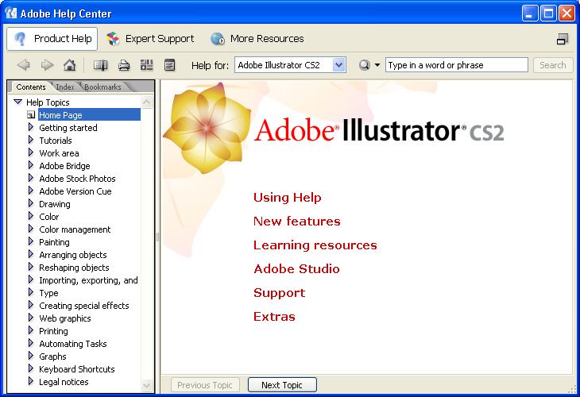Click the contents scrollbar up arrow
Screen dimensions: 580x397
tap(147, 102)
